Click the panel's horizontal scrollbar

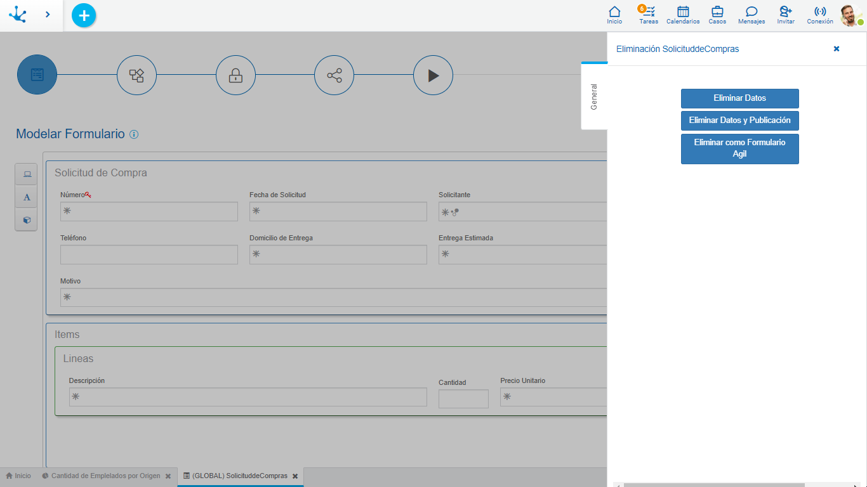pos(714,484)
